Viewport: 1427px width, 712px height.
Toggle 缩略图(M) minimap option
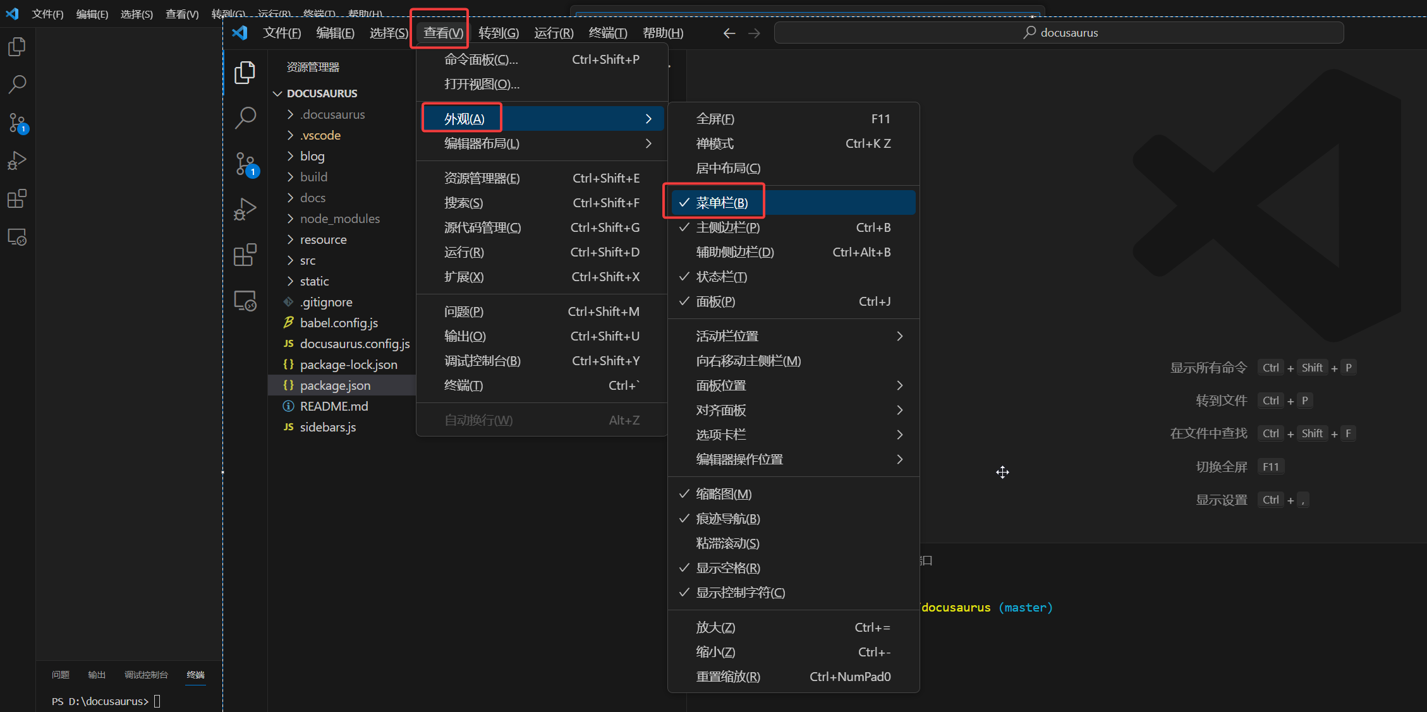pos(793,494)
